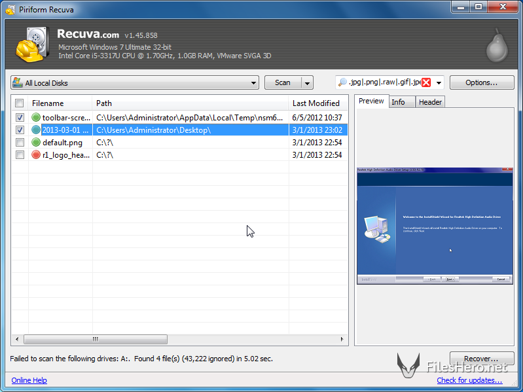This screenshot has height=392, width=523.
Task: Click the green status dot for default.png
Action: pyautogui.click(x=36, y=142)
